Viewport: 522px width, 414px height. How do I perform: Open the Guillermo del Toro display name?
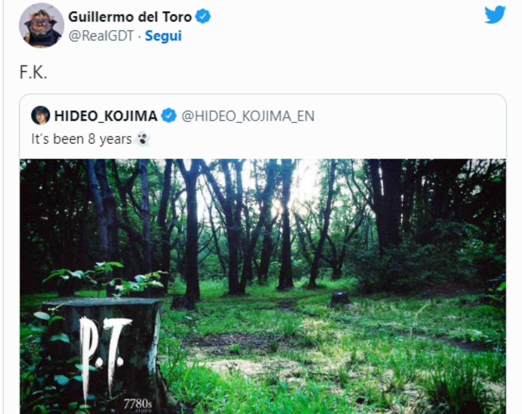click(130, 17)
